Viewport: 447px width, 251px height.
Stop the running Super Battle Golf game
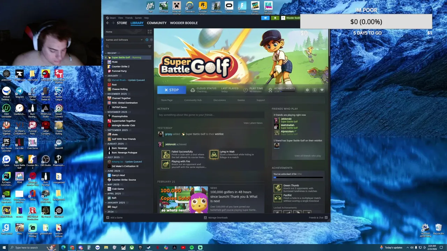tap(171, 90)
